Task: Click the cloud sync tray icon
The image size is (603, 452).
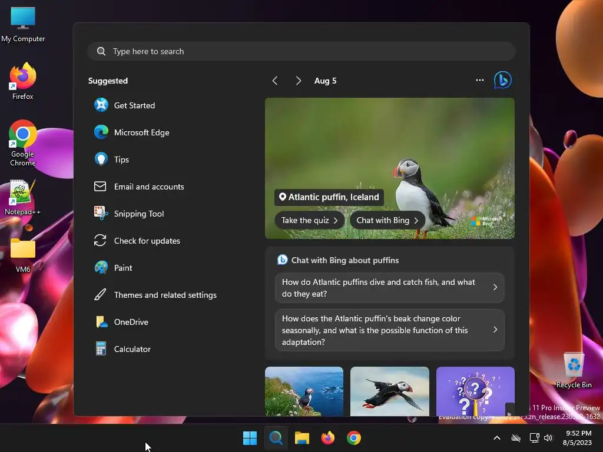Action: pos(516,438)
